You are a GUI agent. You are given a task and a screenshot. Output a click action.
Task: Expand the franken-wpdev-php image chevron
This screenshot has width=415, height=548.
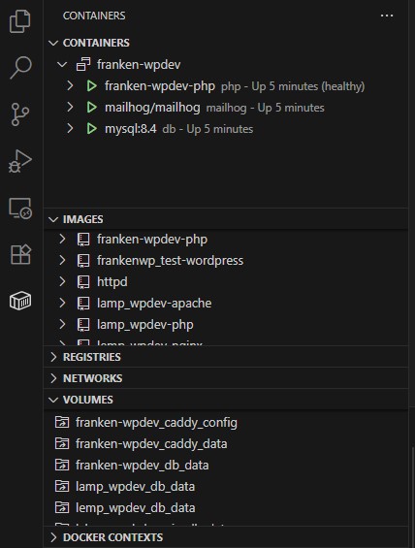coord(62,240)
